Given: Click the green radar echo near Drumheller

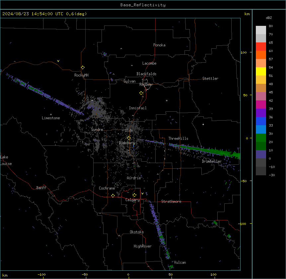Looking at the screenshot, I should 210,150.
